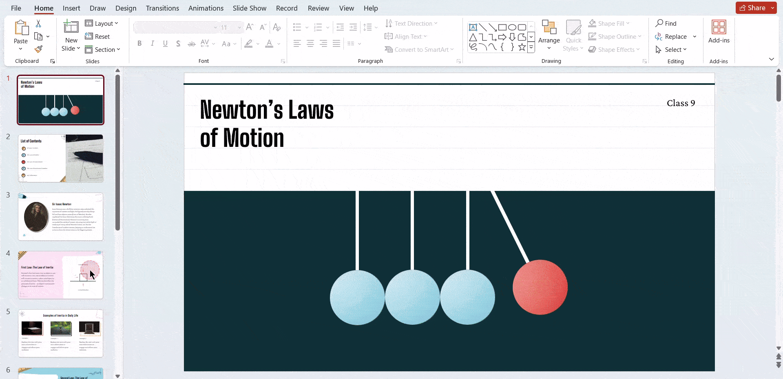Image resolution: width=783 pixels, height=379 pixels.
Task: Click the Share button
Action: click(753, 8)
